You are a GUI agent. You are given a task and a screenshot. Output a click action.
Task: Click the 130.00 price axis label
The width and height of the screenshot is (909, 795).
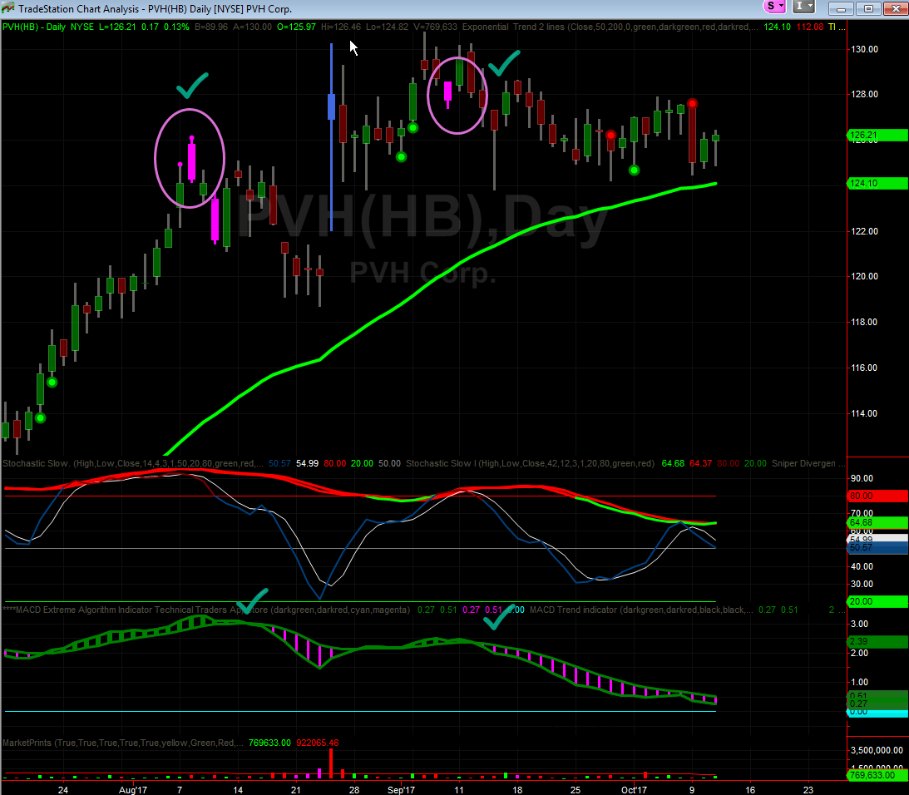864,49
